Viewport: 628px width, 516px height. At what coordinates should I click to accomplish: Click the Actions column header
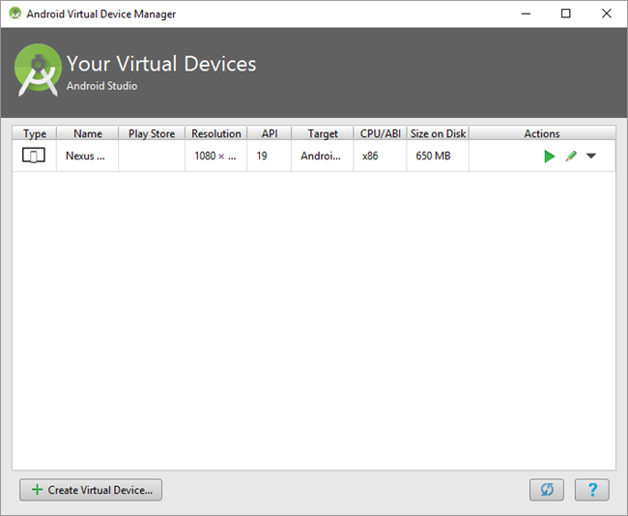click(542, 133)
